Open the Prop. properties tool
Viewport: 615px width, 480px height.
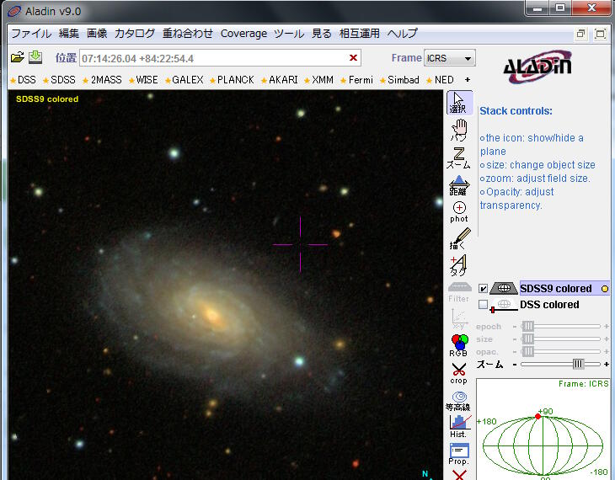point(459,454)
